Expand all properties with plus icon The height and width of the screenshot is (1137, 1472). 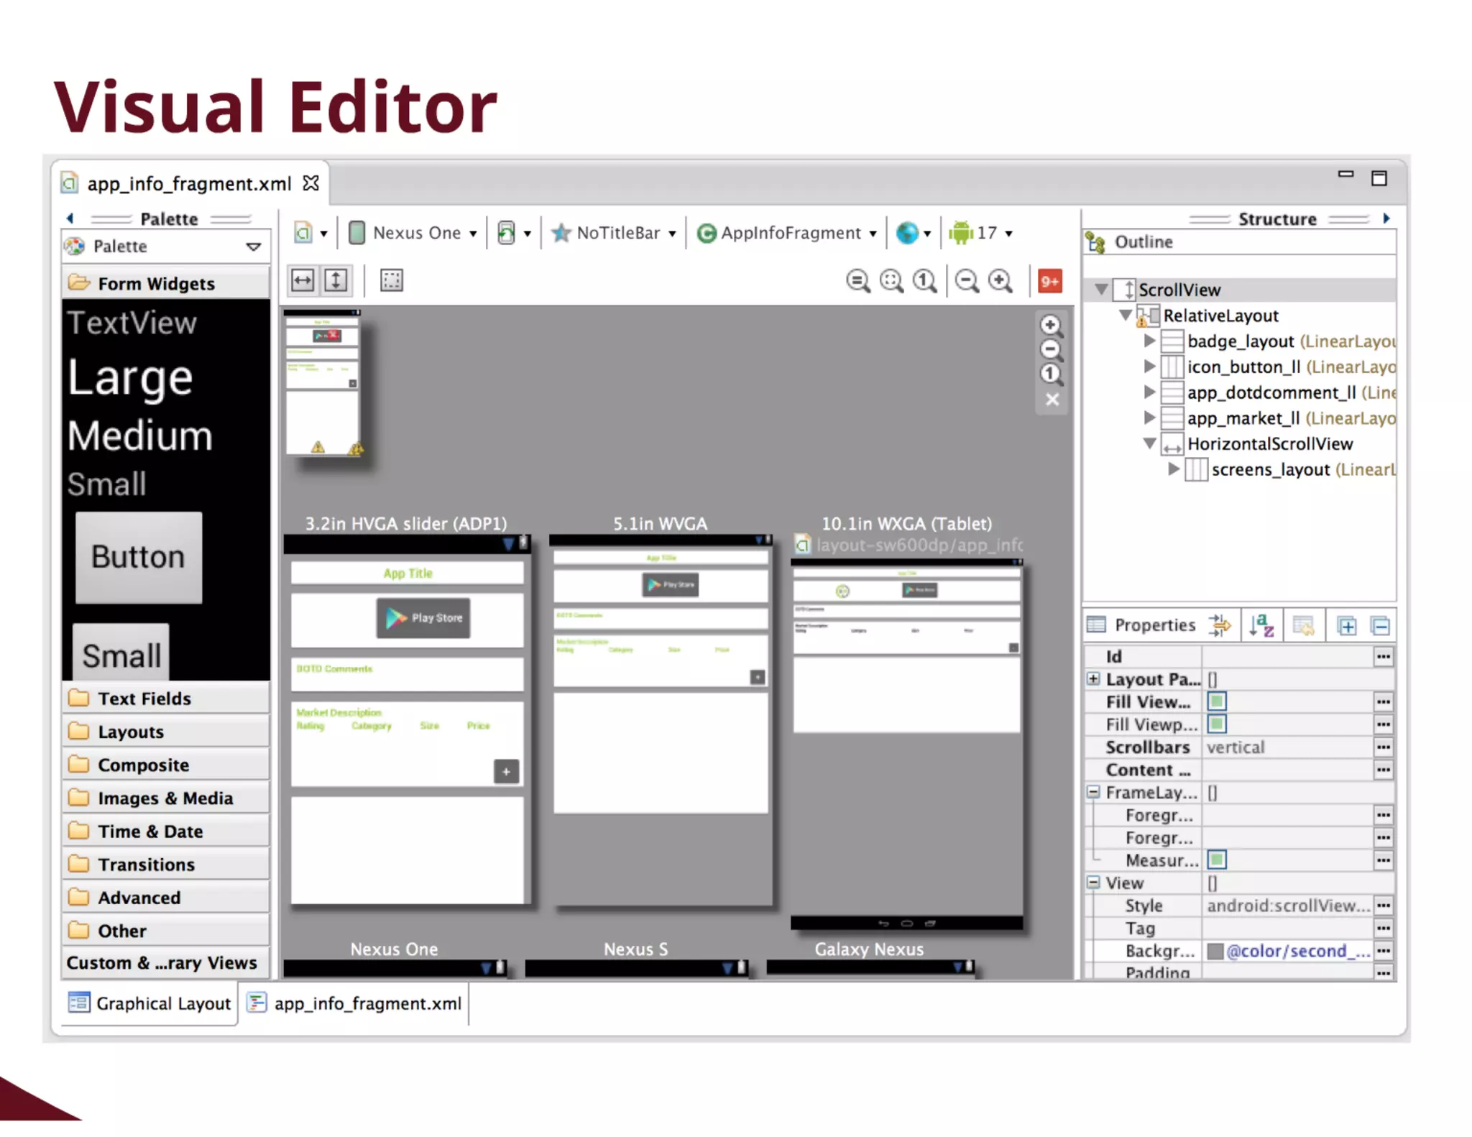1347,626
